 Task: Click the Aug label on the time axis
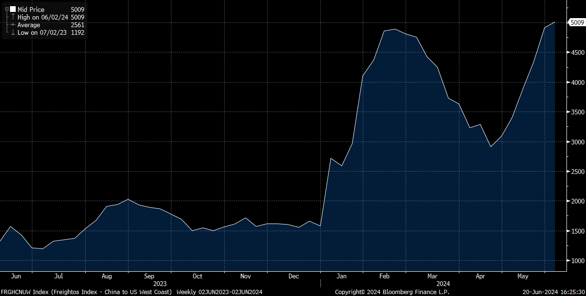click(x=107, y=276)
